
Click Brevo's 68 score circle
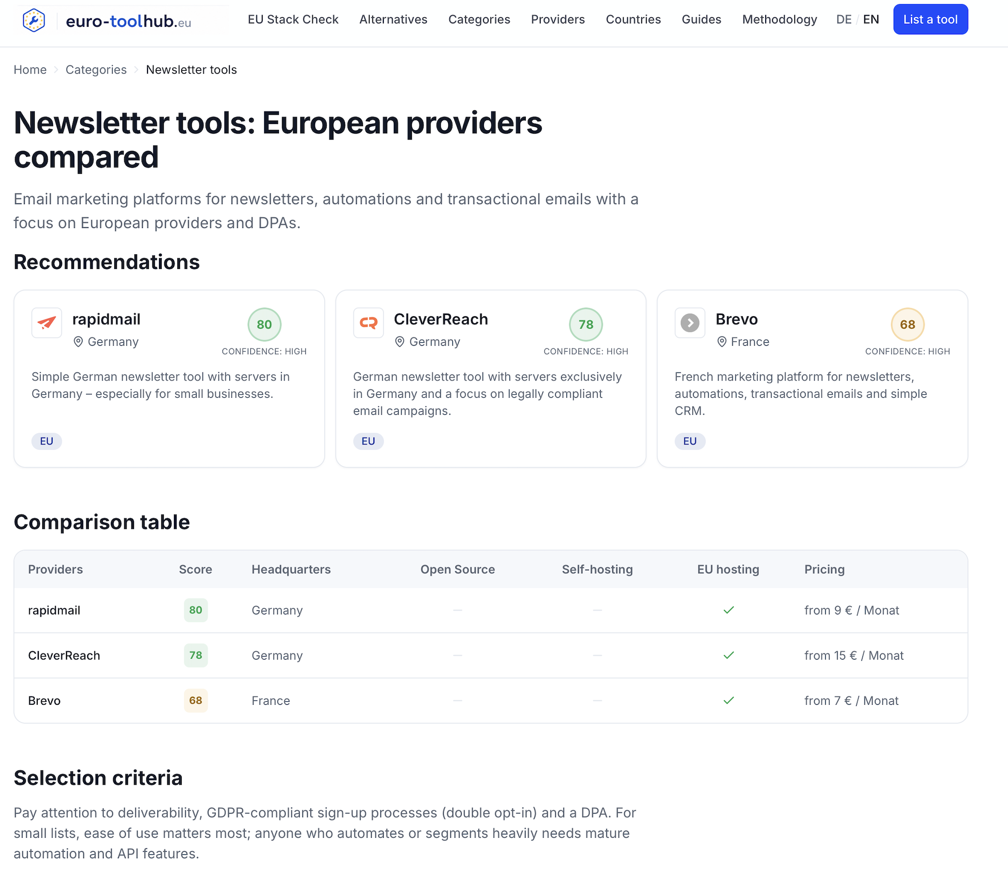click(x=907, y=324)
